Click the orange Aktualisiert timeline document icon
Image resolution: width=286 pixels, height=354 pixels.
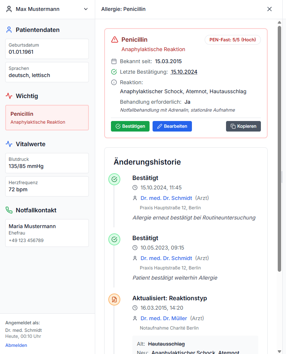click(114, 300)
